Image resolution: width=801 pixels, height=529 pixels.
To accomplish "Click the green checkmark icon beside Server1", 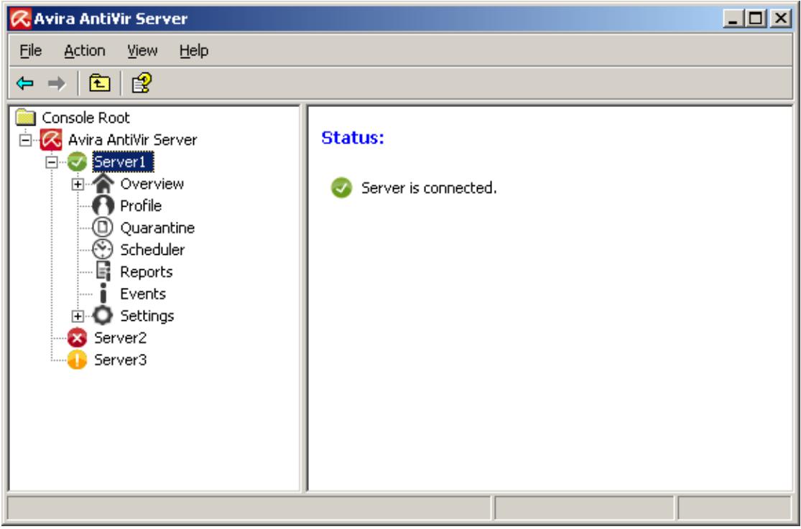I will (x=77, y=162).
